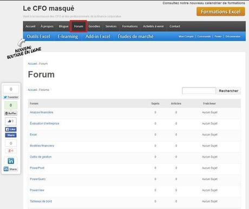
Task: Open the PowerView forum
Action: coord(37,190)
